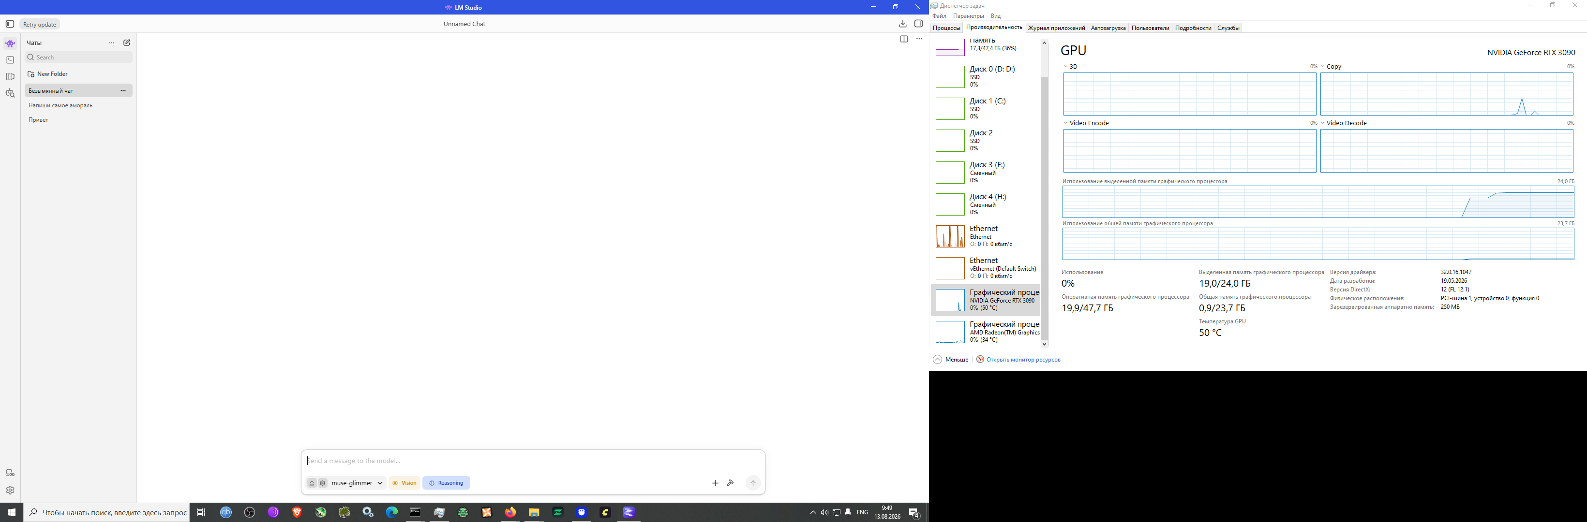Open the volume control in system tray
The height and width of the screenshot is (522, 1587).
click(x=824, y=512)
